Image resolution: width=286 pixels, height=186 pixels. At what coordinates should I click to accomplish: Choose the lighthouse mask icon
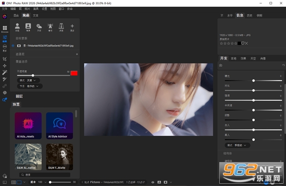click(50, 26)
